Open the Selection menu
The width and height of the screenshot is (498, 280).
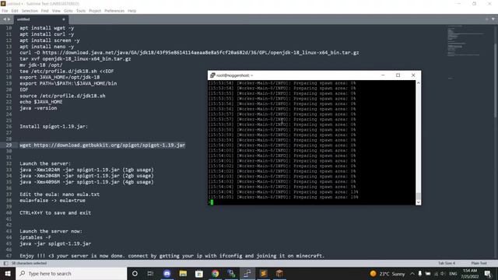[30, 11]
